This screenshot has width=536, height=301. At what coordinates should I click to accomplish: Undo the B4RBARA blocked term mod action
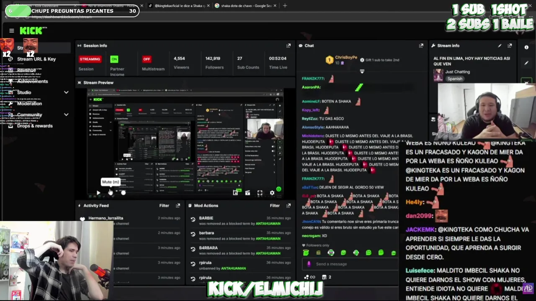coord(193,249)
